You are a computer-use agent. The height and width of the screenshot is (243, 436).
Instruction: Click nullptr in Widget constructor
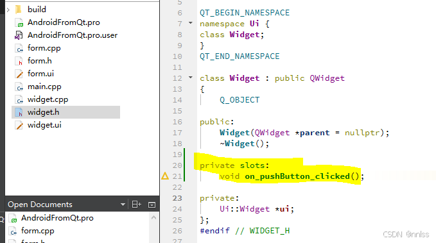click(x=362, y=133)
